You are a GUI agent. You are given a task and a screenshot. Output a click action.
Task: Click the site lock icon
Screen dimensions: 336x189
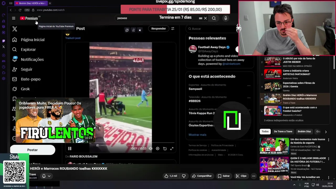(33, 10)
